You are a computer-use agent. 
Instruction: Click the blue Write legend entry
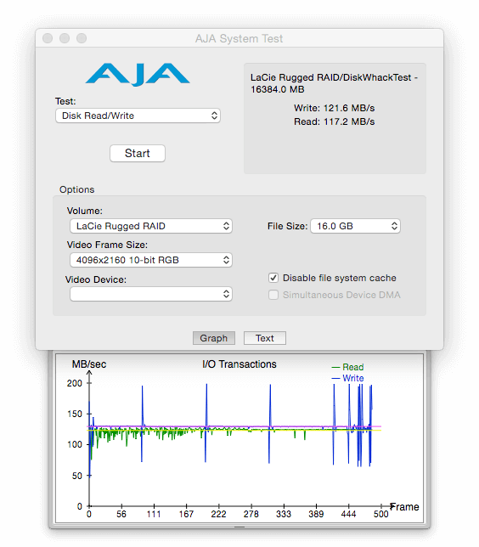pyautogui.click(x=348, y=378)
